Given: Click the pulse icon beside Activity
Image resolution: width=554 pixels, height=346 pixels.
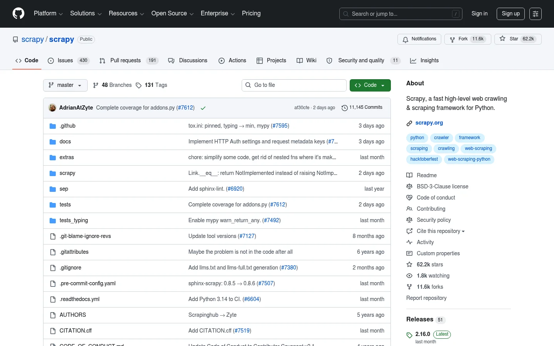Looking at the screenshot, I should [x=409, y=242].
